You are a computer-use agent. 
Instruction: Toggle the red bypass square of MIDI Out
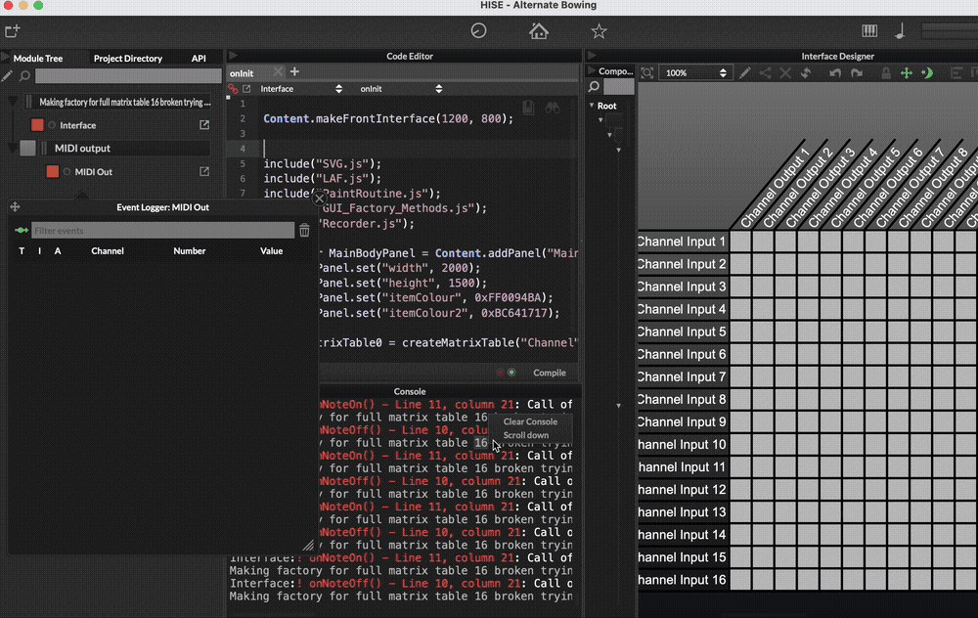tap(53, 171)
